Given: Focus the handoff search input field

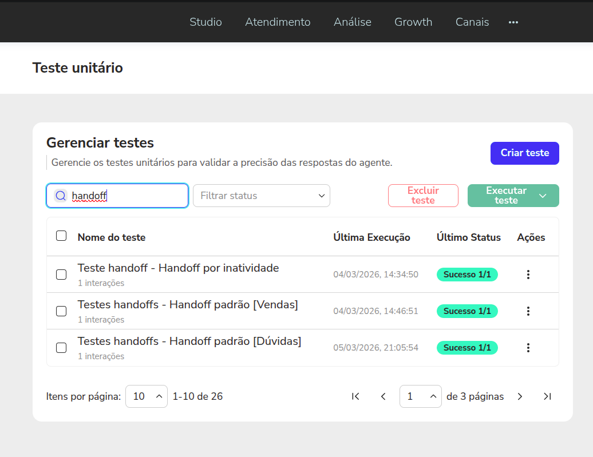Looking at the screenshot, I should coord(126,196).
